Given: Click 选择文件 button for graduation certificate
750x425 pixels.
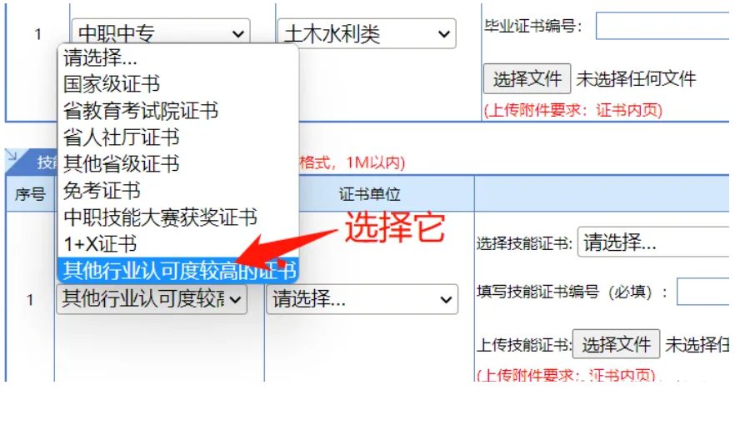Looking at the screenshot, I should click(527, 79).
